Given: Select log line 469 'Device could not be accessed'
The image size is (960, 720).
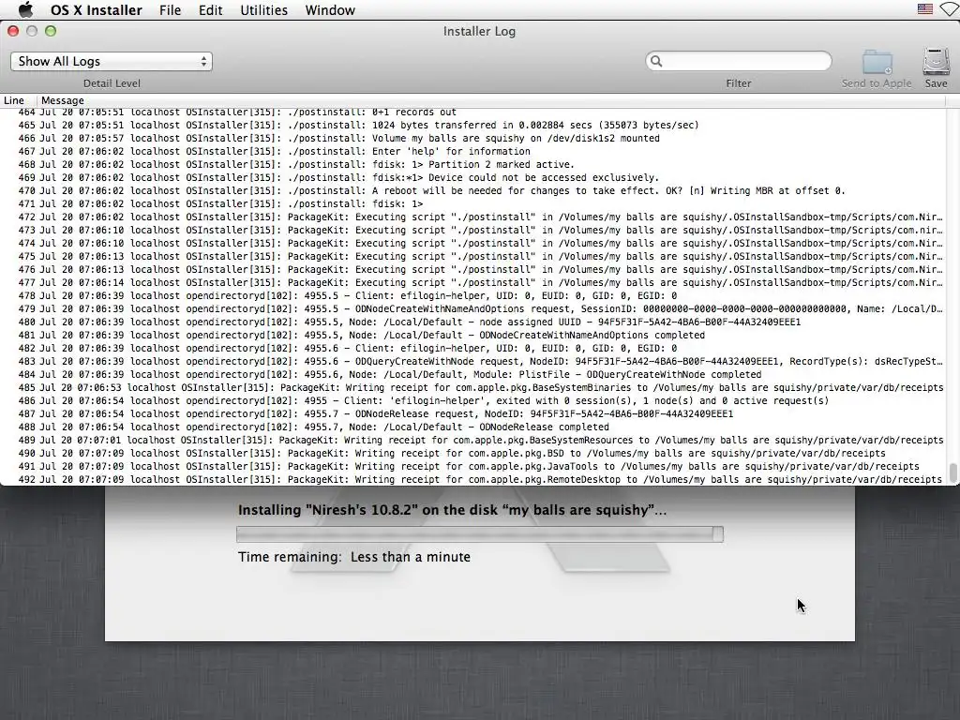Looking at the screenshot, I should tap(472, 177).
